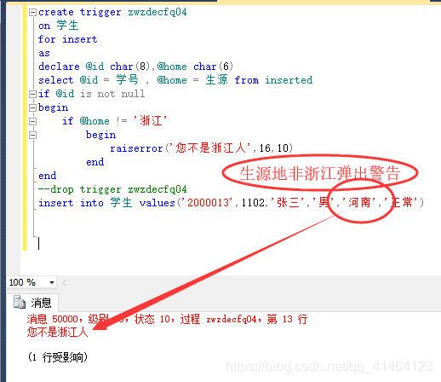441x382 pixels.
Task: Click the (1 行受影响) result line
Action: click(58, 357)
